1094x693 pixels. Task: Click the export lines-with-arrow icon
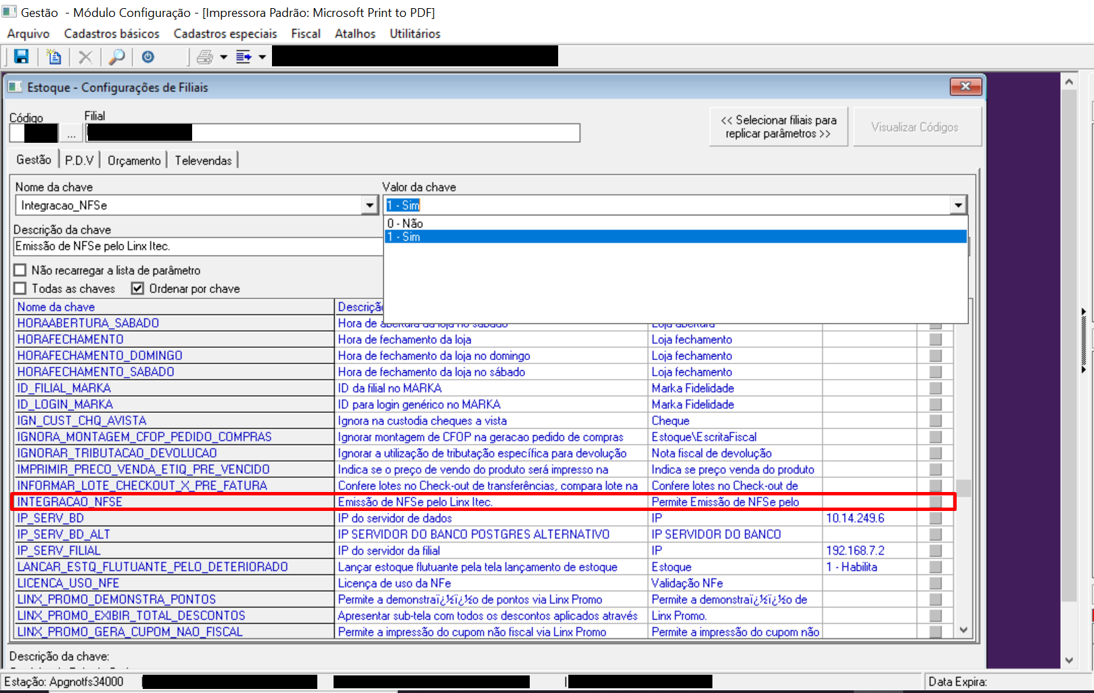[244, 57]
